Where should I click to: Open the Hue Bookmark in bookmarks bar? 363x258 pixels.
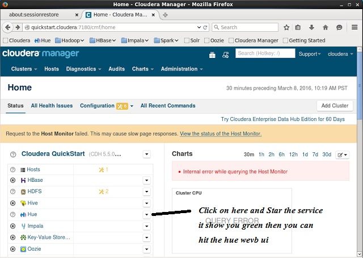click(x=43, y=40)
